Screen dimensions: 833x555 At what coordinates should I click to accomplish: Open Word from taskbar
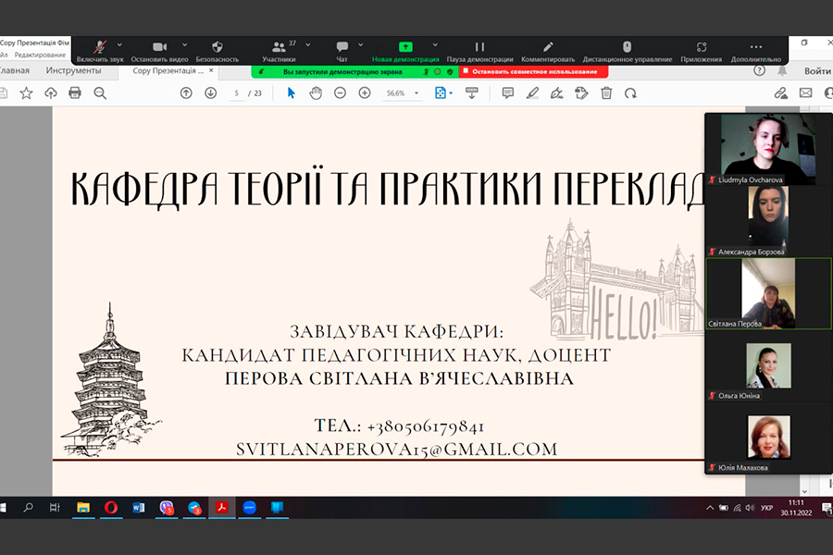coord(139,508)
